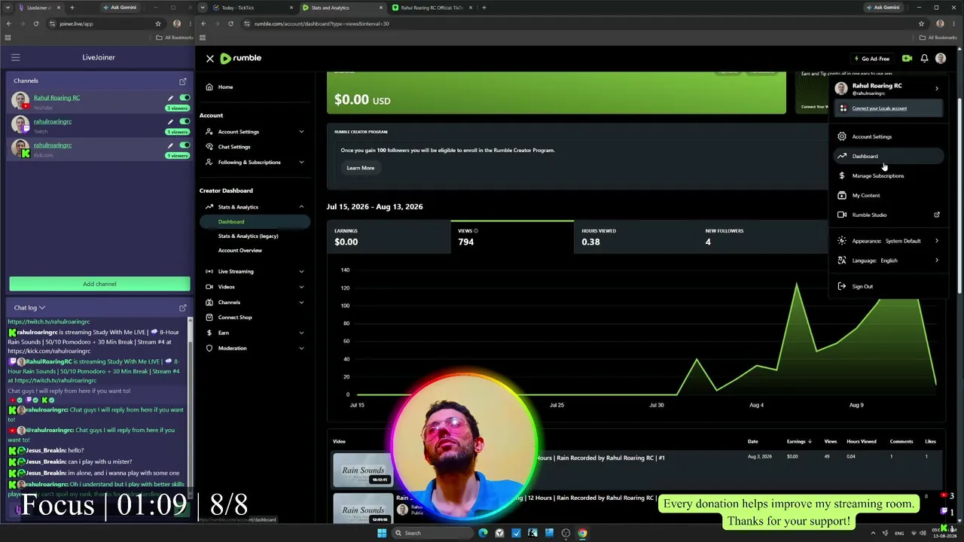This screenshot has height=542, width=964.
Task: Select the Hours Viewed stat tab
Action: [x=636, y=237]
